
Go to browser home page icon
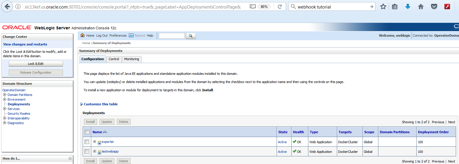[x=421, y=6]
